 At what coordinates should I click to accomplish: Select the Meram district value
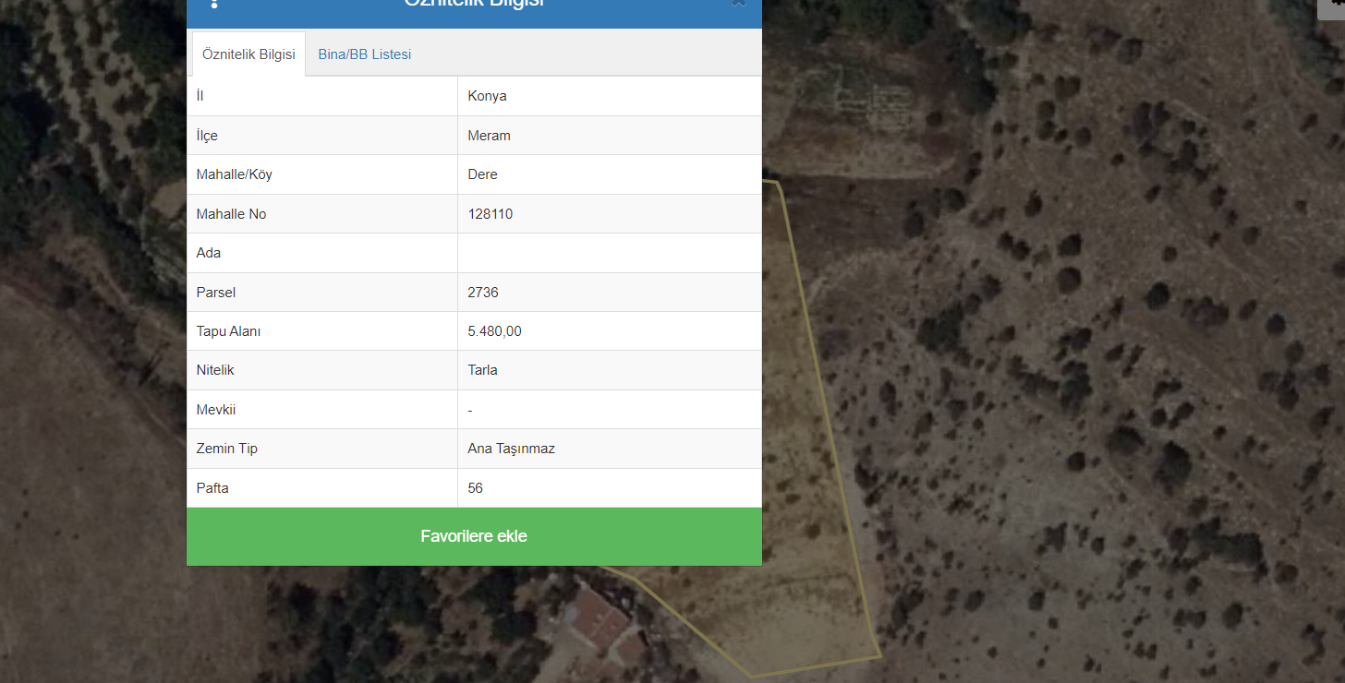[x=489, y=136]
